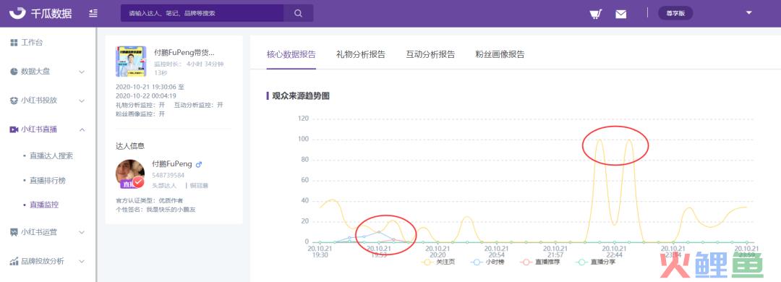Image resolution: width=781 pixels, height=282 pixels.
Task: Click the 尊享版 membership badge
Action: coord(675,14)
